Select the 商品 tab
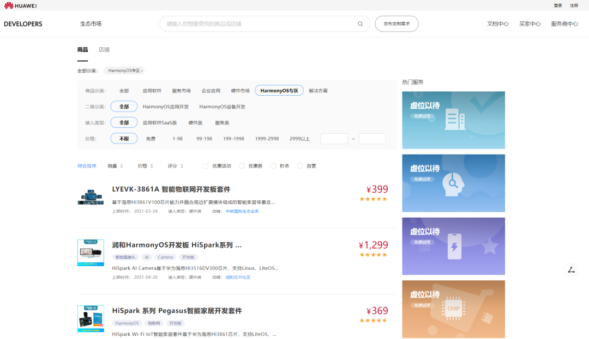 click(x=83, y=50)
